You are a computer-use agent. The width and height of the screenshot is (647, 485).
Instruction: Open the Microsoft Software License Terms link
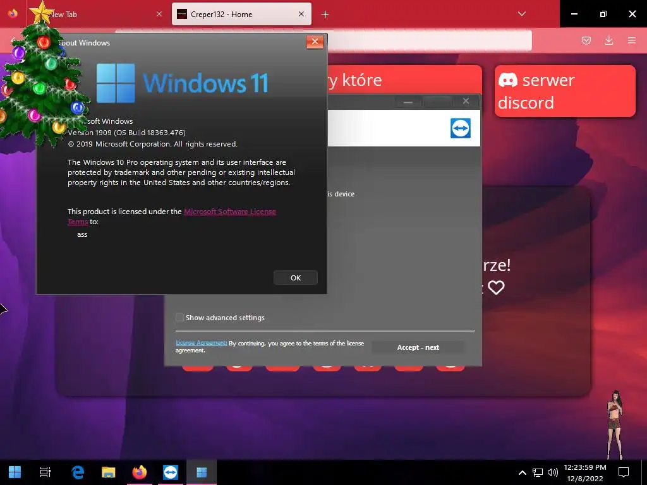230,212
